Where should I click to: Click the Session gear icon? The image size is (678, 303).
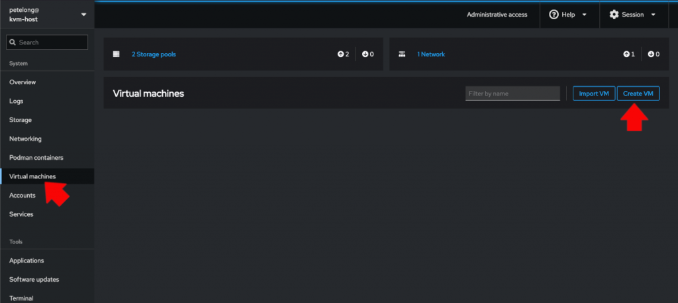[x=614, y=15]
